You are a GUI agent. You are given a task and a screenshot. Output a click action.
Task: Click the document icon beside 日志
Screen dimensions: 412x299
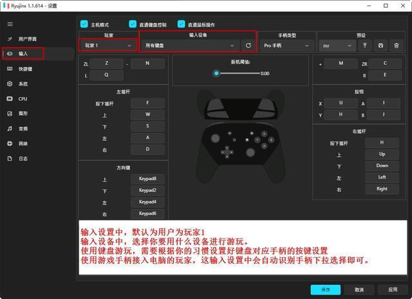[10, 159]
